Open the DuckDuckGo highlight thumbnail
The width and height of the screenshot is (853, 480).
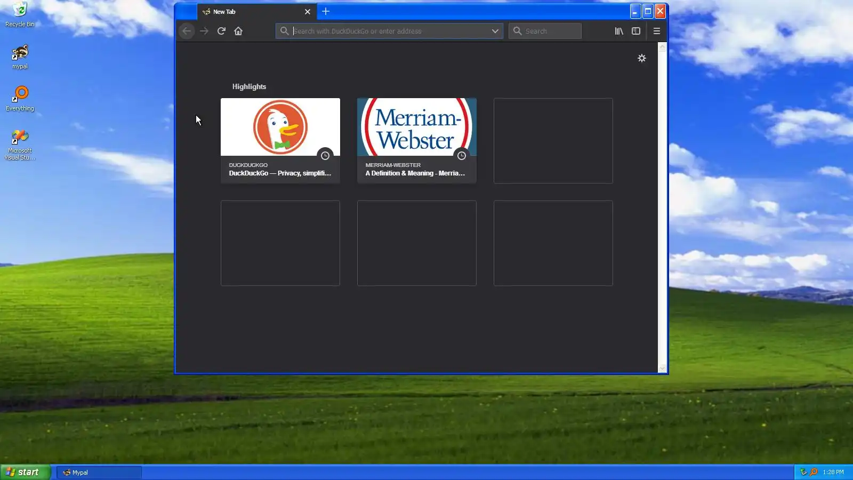[x=280, y=127]
